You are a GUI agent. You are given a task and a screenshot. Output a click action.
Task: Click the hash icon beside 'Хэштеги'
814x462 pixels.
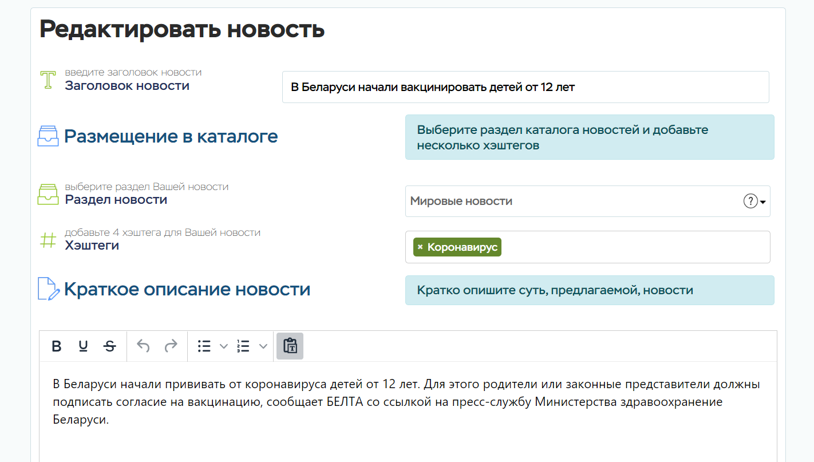48,240
